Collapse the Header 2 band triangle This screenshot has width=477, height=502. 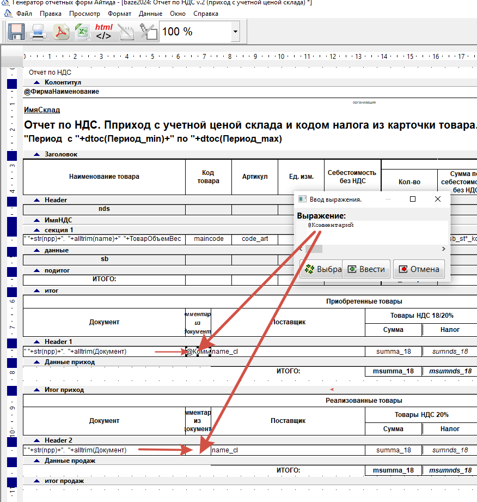tap(37, 440)
